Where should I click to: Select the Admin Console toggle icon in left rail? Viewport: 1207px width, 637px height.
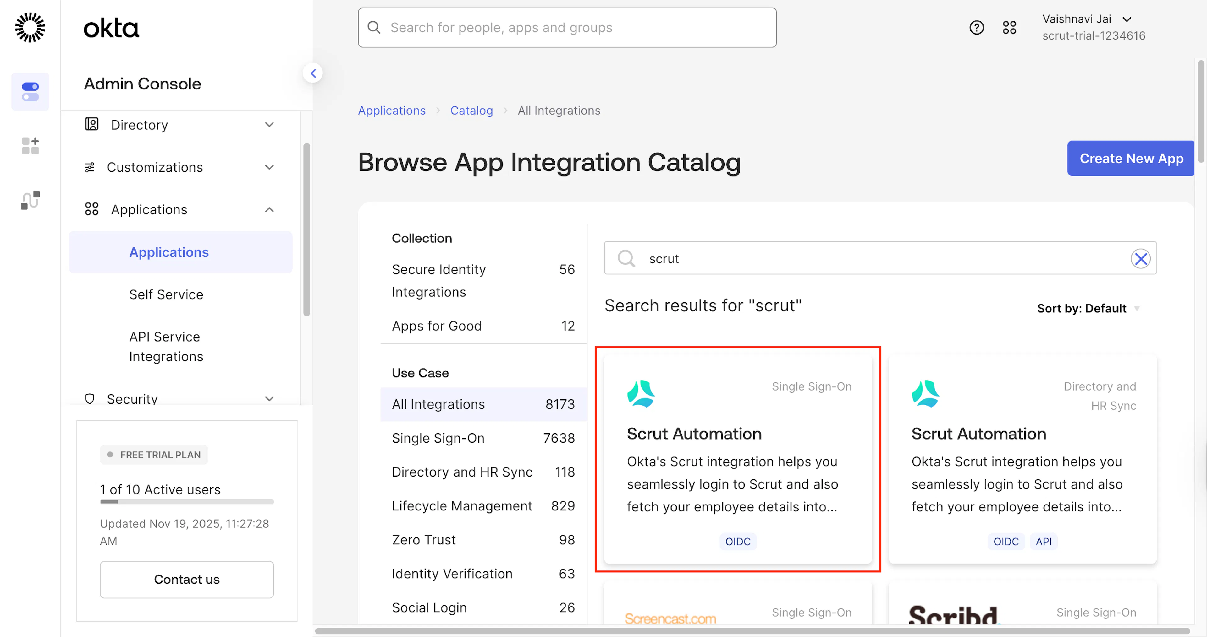[x=30, y=91]
